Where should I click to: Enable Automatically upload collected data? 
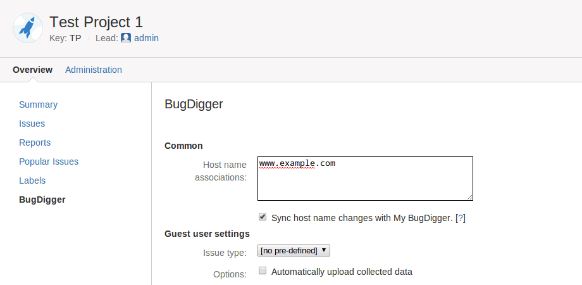point(263,271)
